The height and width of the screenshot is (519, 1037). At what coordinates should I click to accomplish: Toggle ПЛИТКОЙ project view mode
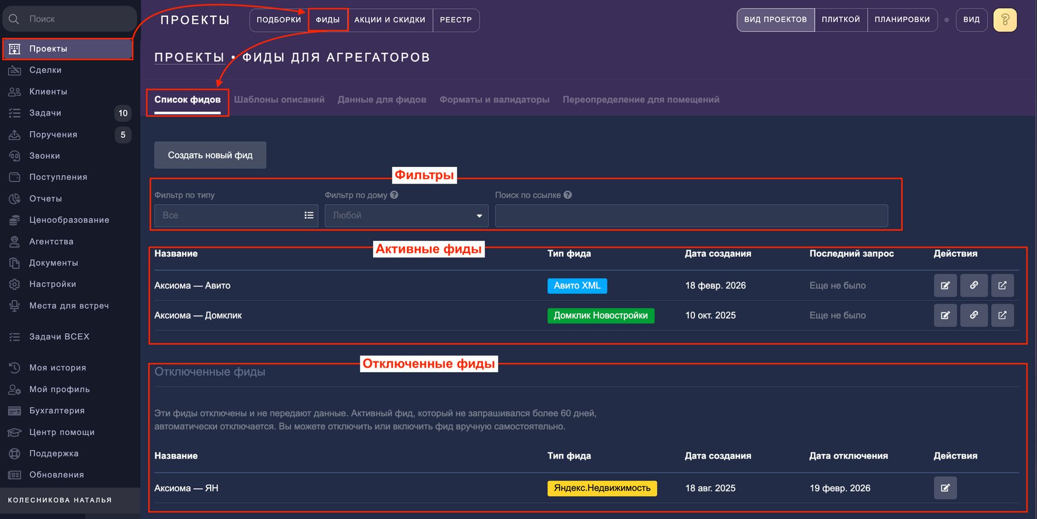(x=840, y=20)
